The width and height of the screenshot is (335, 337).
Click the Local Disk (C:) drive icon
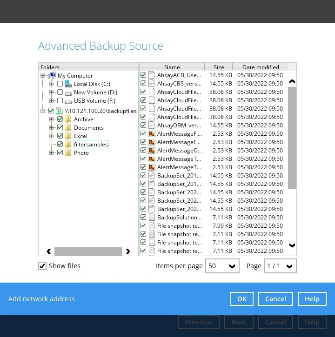68,84
